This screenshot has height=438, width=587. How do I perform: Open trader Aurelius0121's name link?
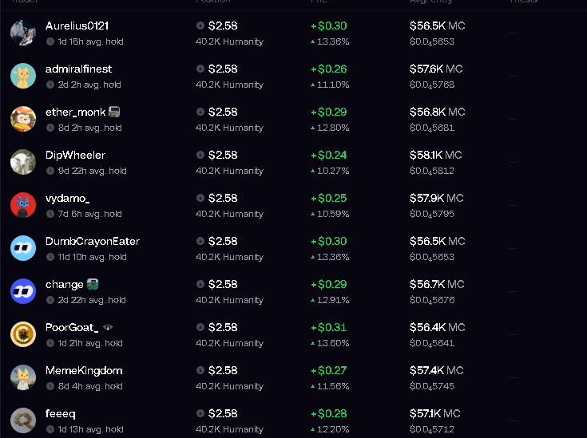pyautogui.click(x=77, y=26)
